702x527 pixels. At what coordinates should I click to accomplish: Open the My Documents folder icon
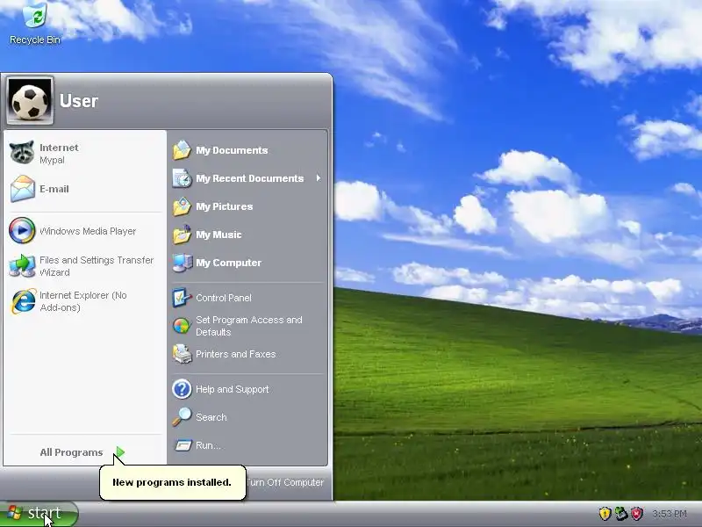coord(182,150)
